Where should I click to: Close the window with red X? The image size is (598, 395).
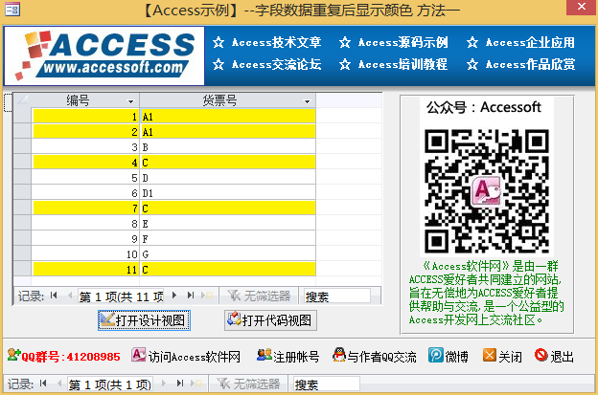(581, 7)
